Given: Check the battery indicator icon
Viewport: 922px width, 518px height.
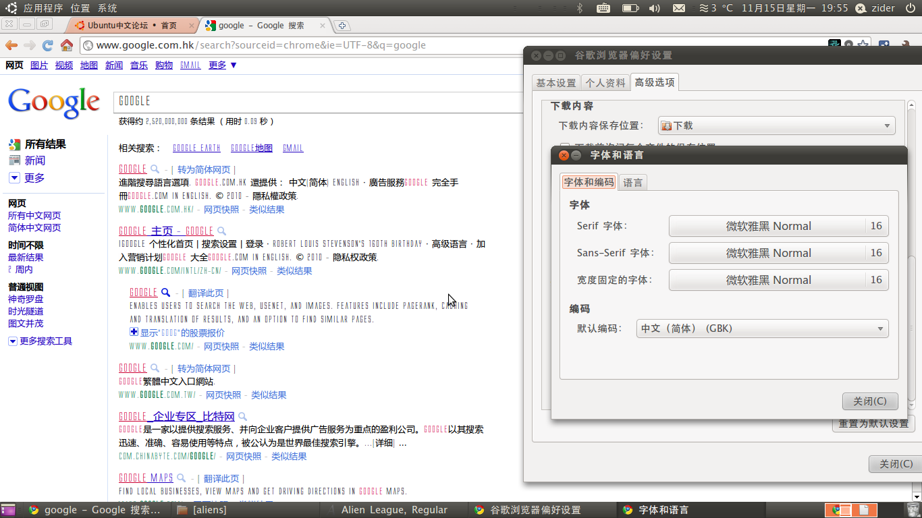Looking at the screenshot, I should [630, 8].
